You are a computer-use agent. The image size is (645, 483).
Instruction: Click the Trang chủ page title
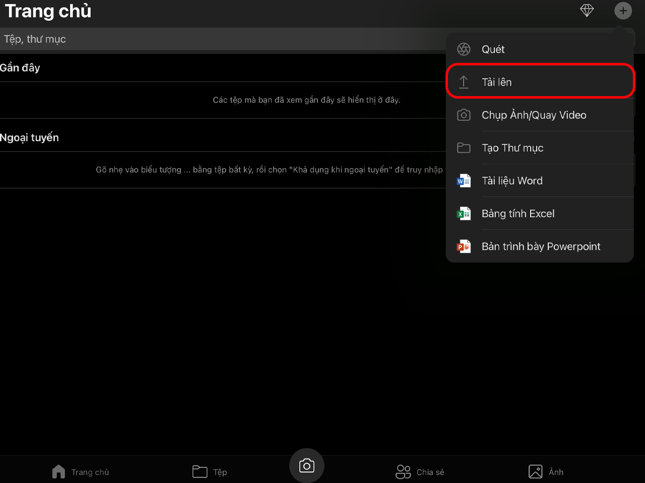click(48, 11)
